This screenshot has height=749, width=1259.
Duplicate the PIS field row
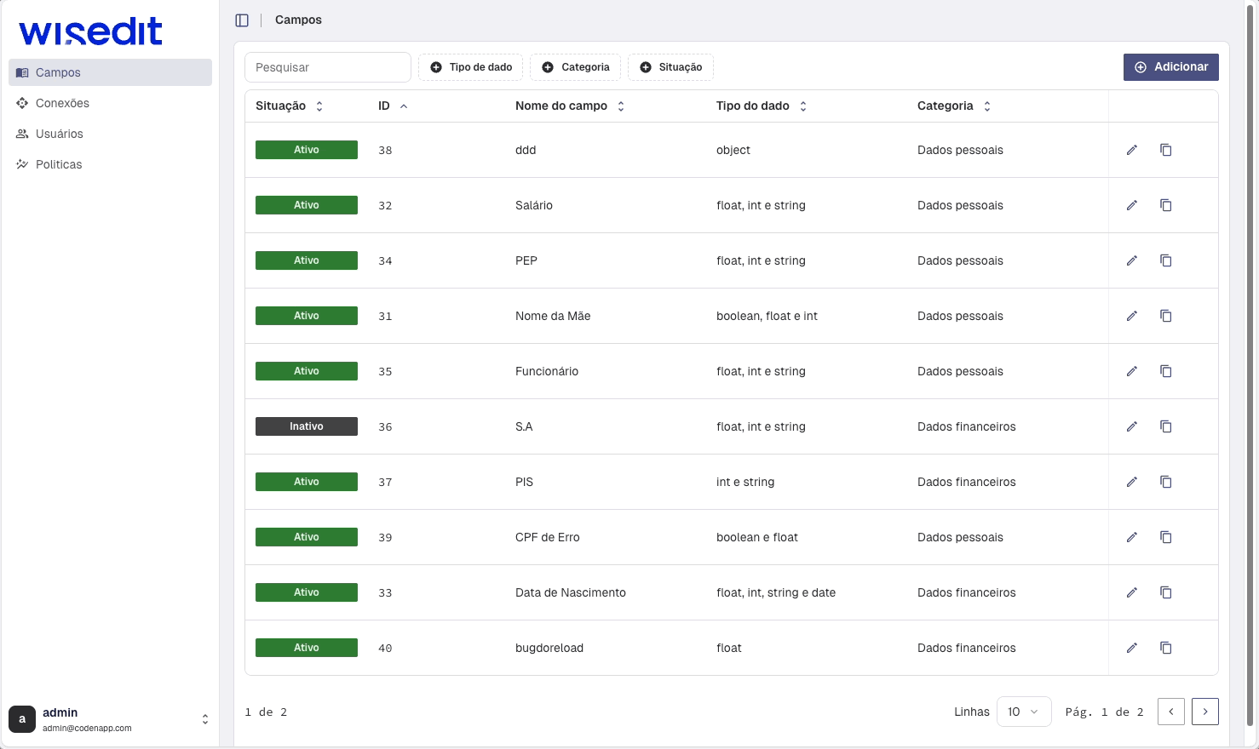pos(1165,482)
